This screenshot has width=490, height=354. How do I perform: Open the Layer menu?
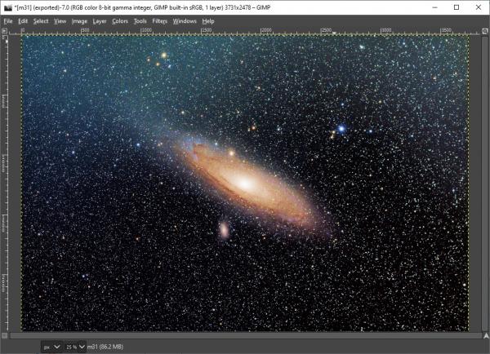(x=100, y=21)
